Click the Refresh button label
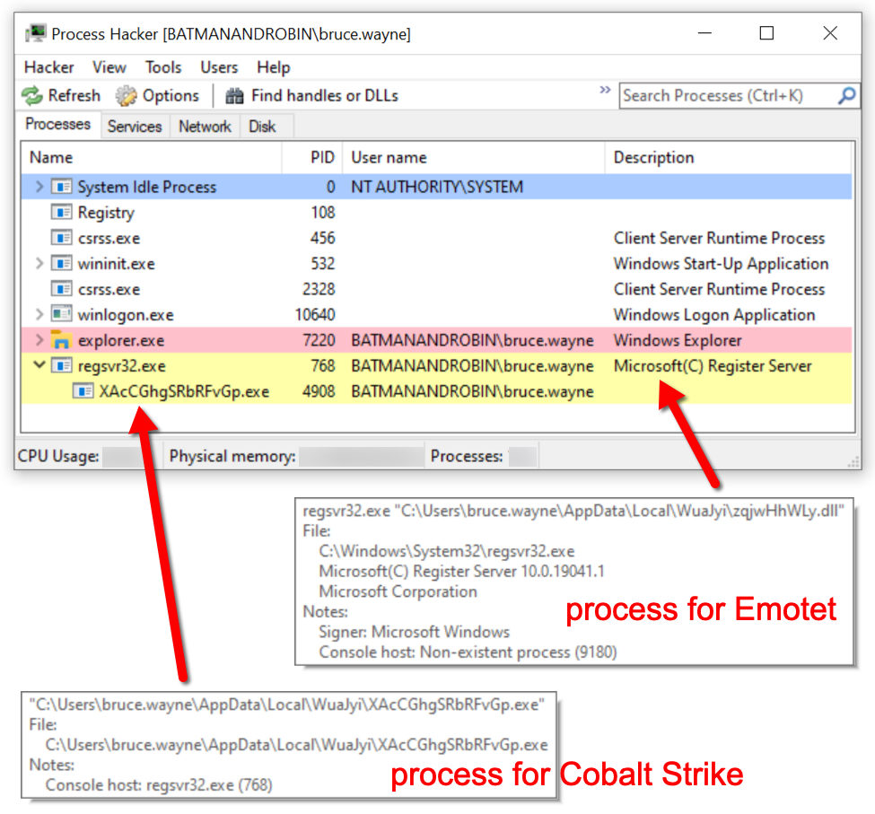This screenshot has height=814, width=875. tap(74, 96)
